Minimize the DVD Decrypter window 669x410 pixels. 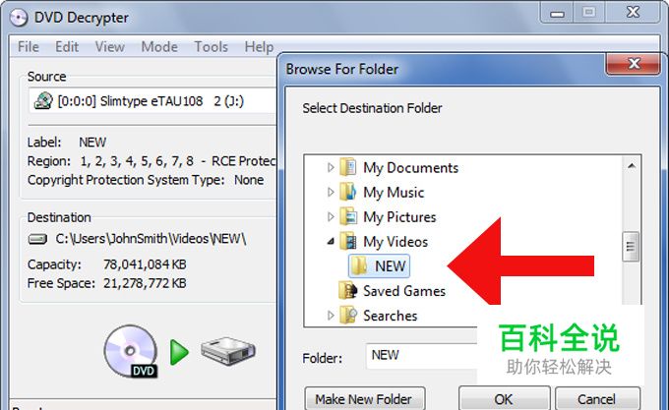pos(557,13)
